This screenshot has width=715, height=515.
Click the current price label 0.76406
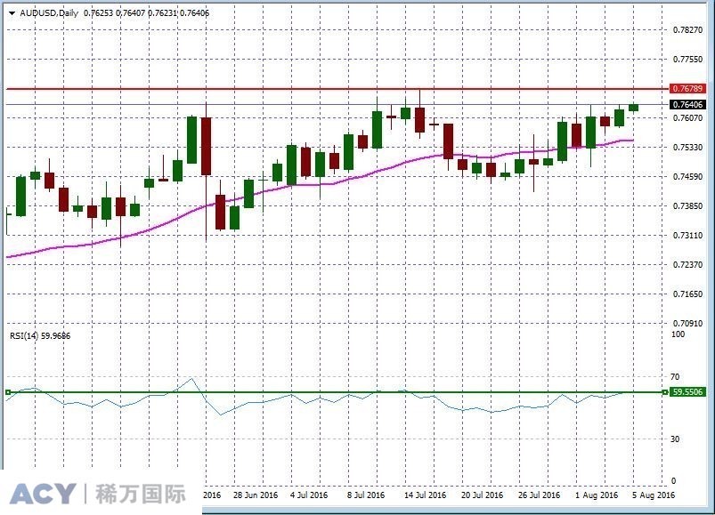tap(687, 105)
